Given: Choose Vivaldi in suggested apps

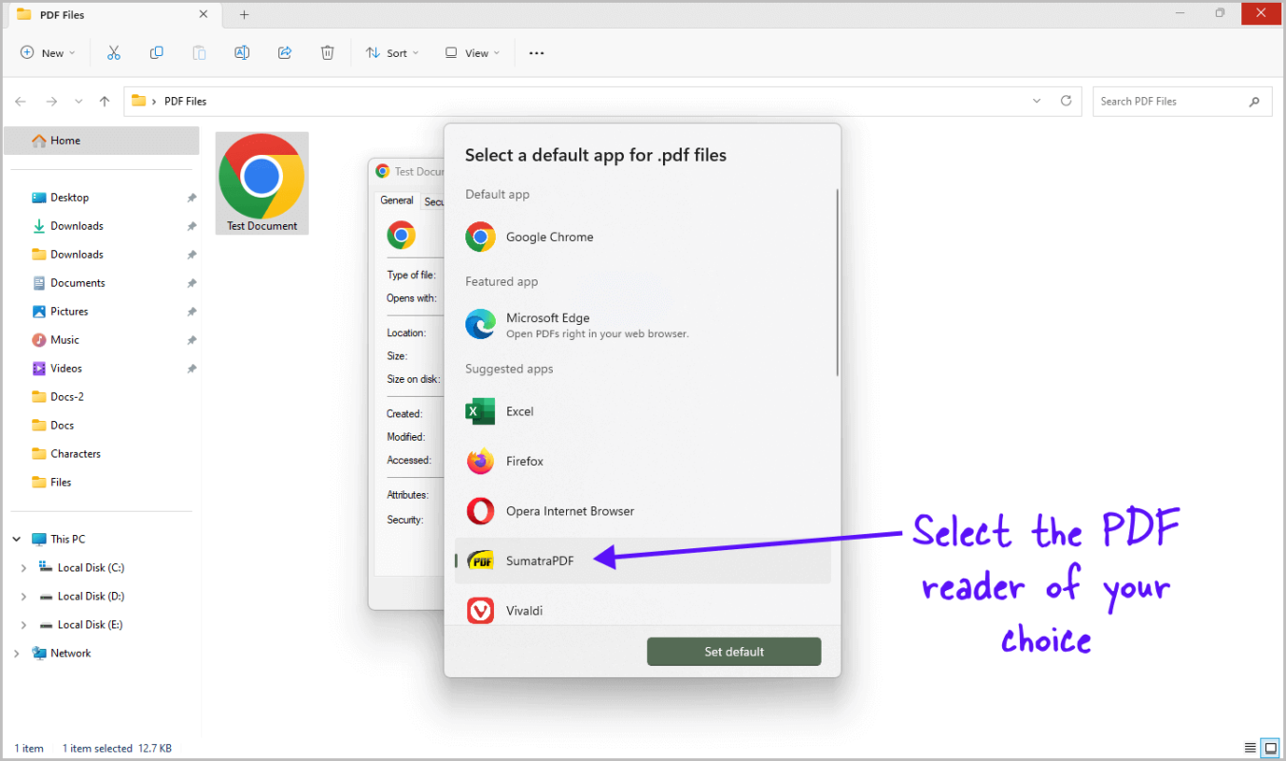Looking at the screenshot, I should [x=642, y=610].
